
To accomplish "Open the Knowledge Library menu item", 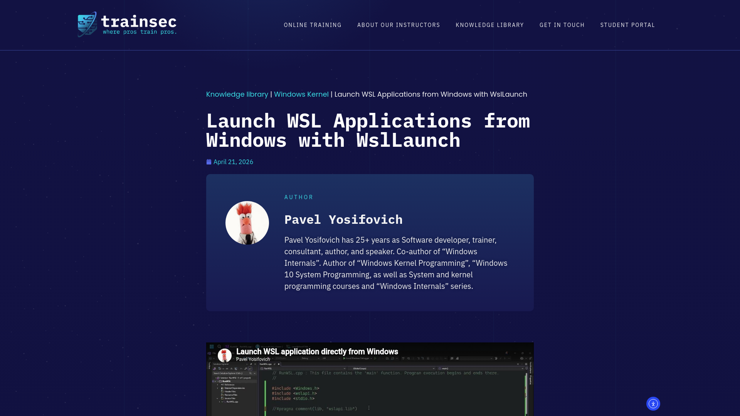I will point(489,25).
